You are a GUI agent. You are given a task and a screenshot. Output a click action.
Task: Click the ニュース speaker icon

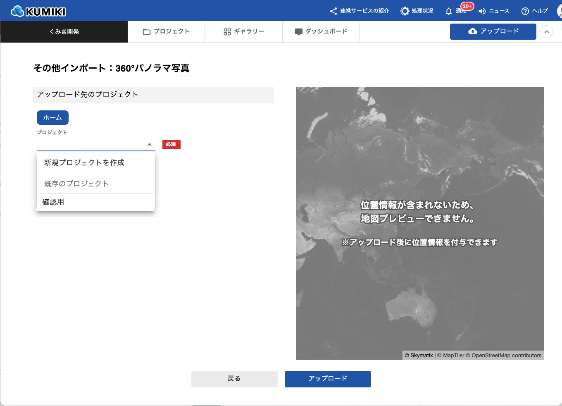coord(482,11)
